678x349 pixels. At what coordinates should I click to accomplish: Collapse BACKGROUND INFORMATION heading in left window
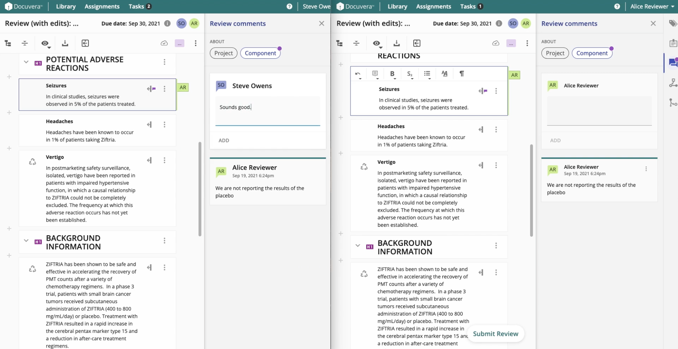point(26,241)
